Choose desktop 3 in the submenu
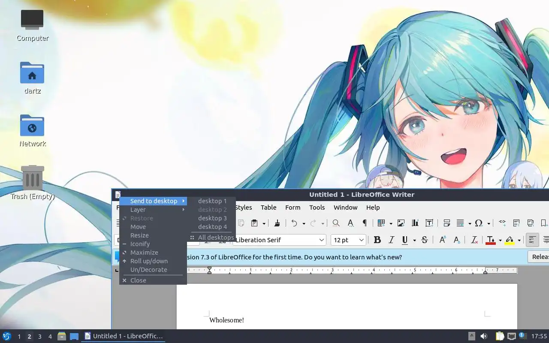549x343 pixels. click(x=212, y=218)
